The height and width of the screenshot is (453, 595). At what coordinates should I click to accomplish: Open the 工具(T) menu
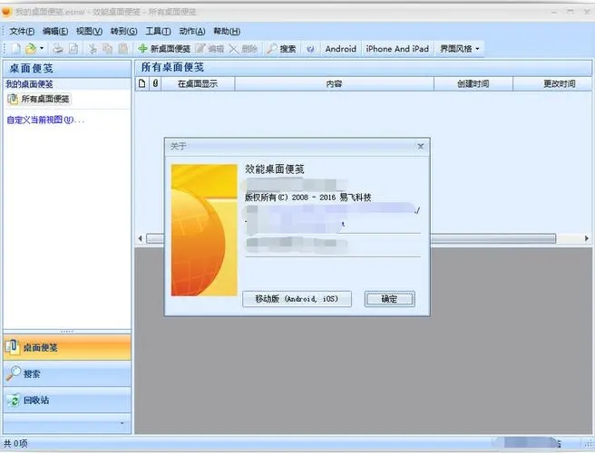pos(158,31)
